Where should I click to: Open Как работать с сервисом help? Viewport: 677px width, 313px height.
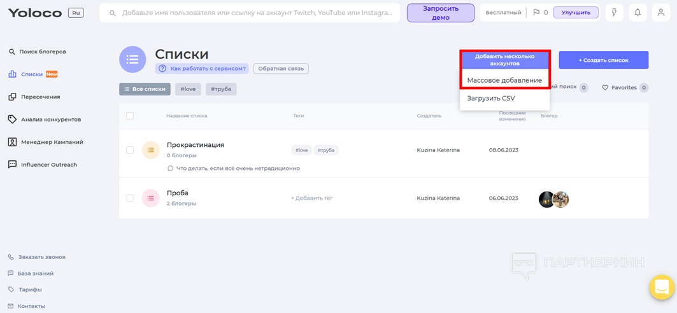[202, 68]
